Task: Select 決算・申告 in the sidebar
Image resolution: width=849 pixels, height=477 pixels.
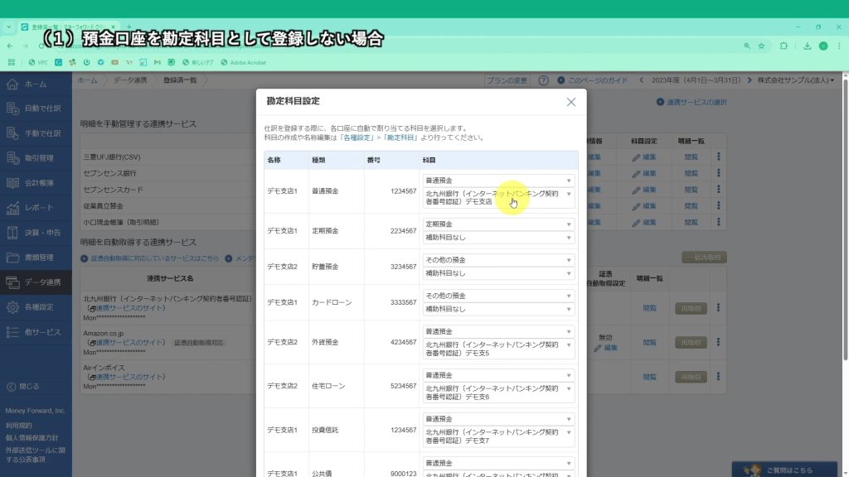Action: point(36,233)
